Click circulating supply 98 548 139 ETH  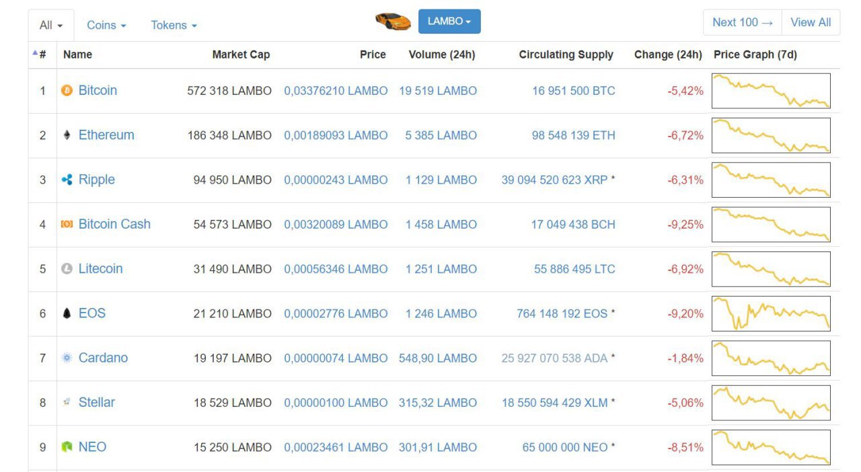coord(574,135)
